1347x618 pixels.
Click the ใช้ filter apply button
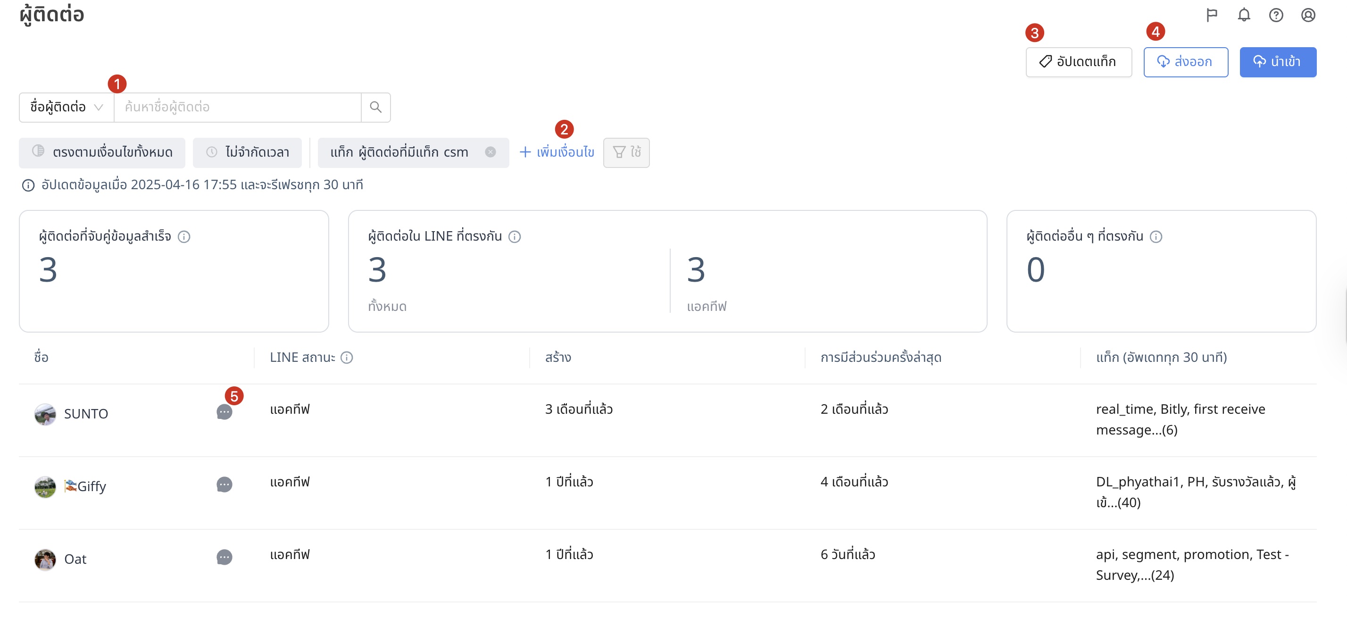(626, 153)
